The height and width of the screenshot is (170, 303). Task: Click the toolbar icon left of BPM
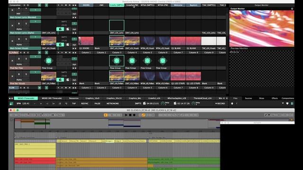(11, 104)
